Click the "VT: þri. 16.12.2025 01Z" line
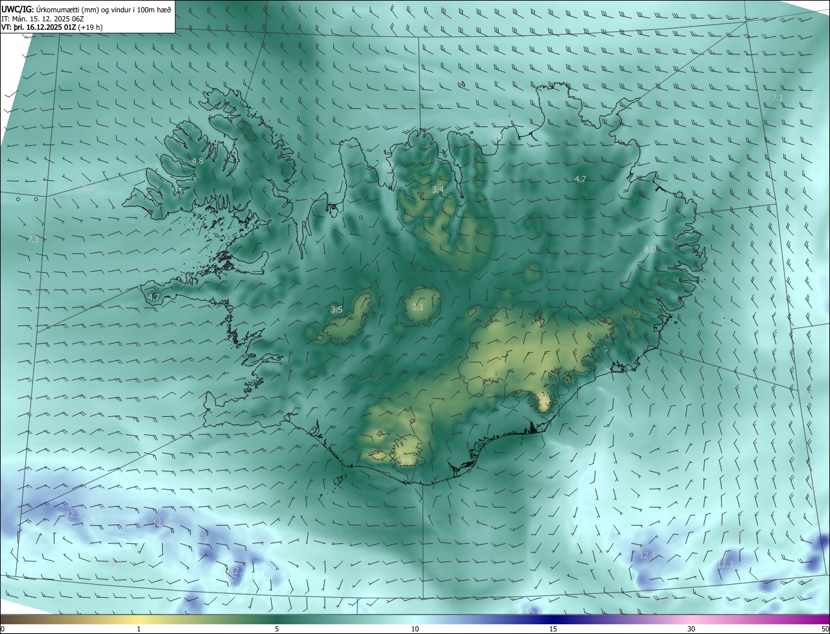 [51, 27]
